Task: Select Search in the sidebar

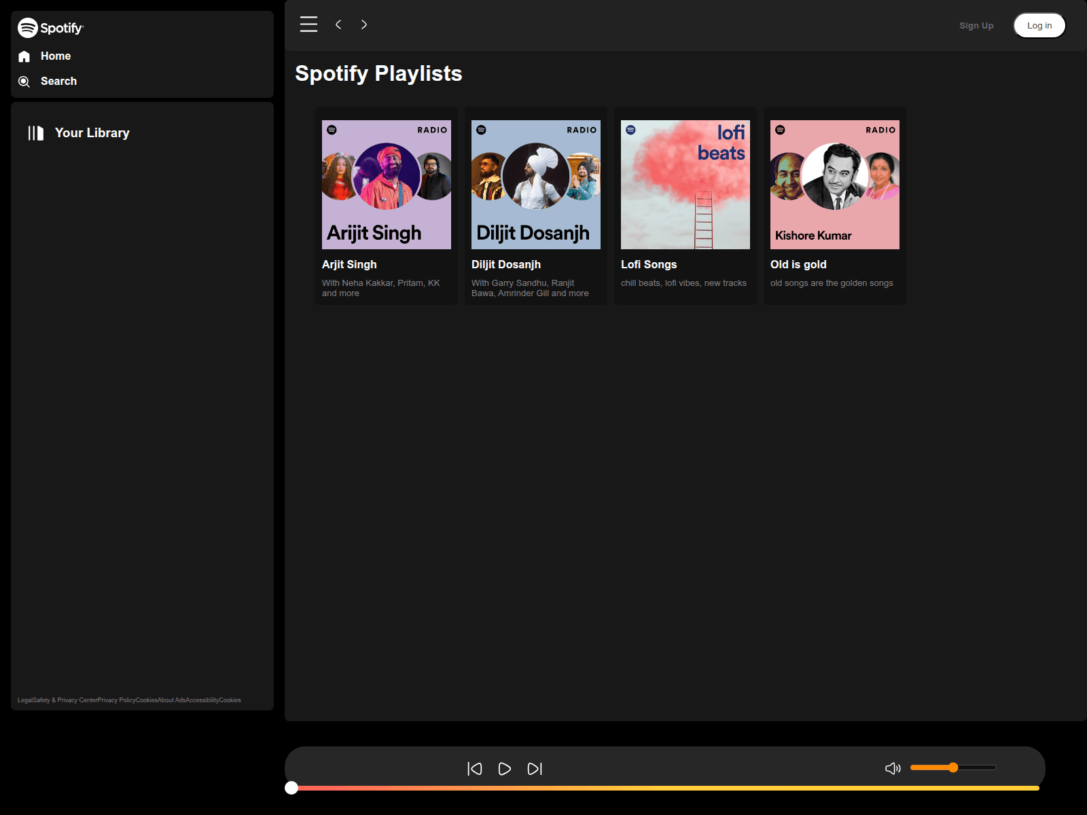Action: (x=58, y=81)
